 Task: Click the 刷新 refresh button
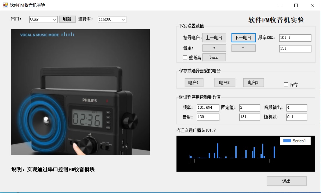(x=67, y=19)
